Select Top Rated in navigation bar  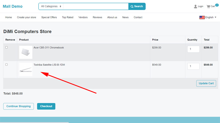click(68, 17)
